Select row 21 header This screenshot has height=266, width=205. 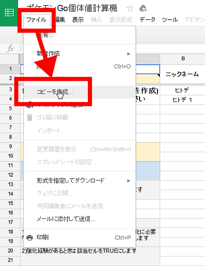10,260
